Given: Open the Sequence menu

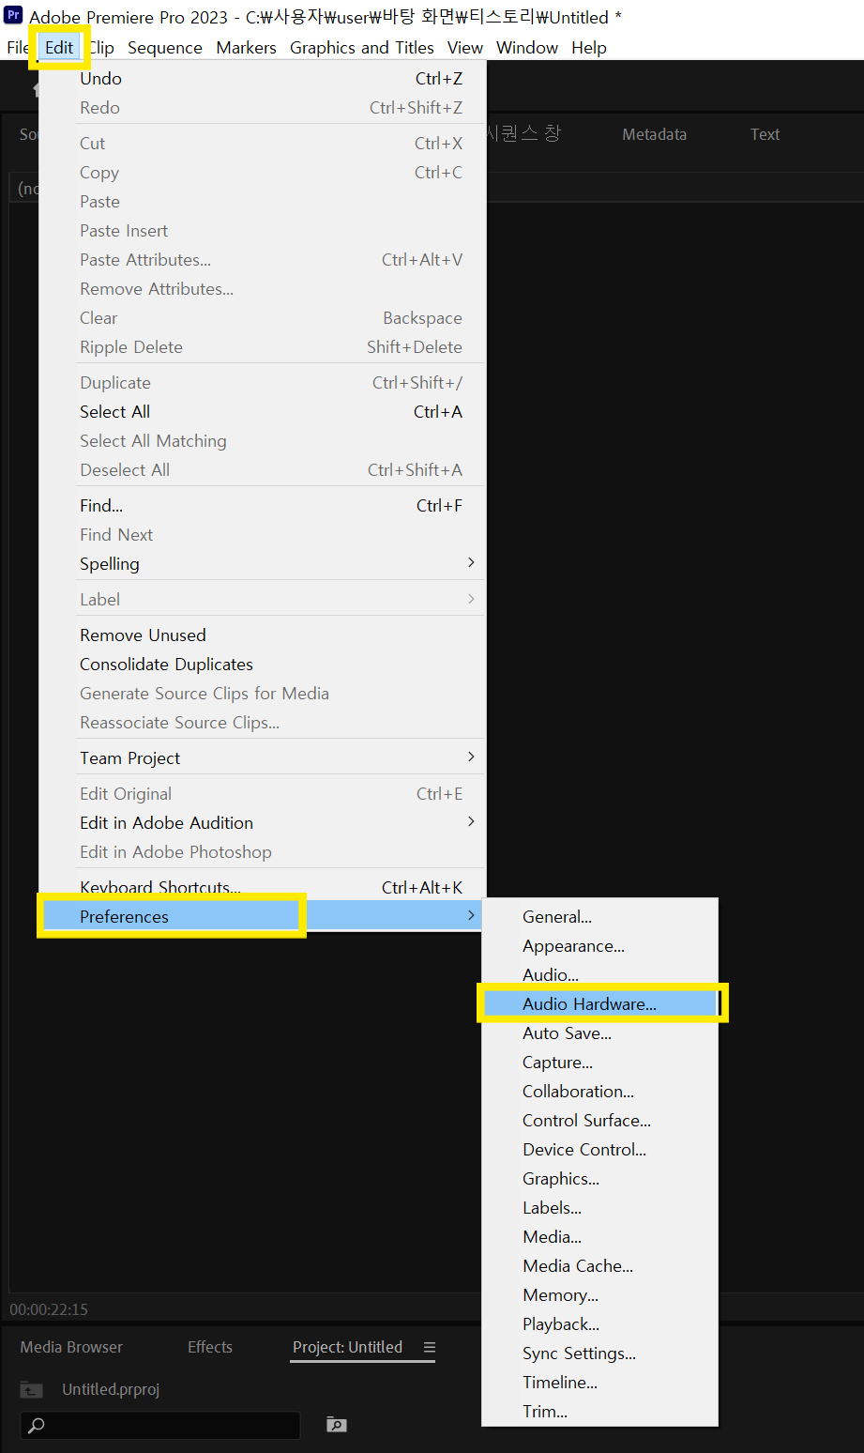Looking at the screenshot, I should click(x=165, y=47).
